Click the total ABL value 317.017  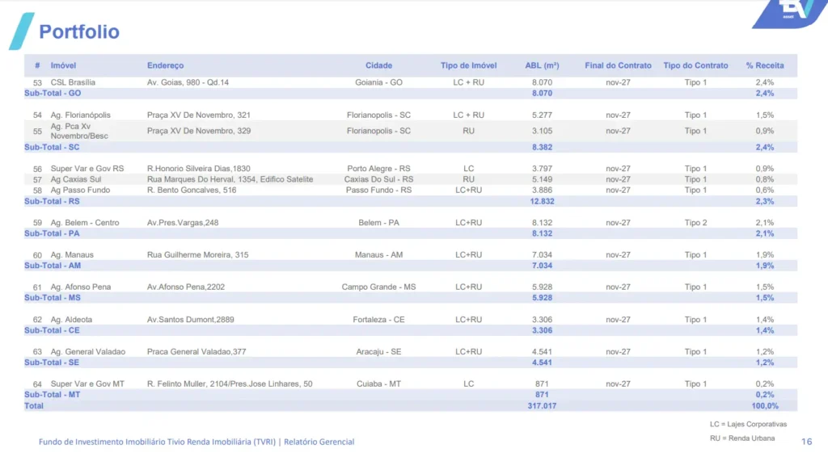point(542,406)
